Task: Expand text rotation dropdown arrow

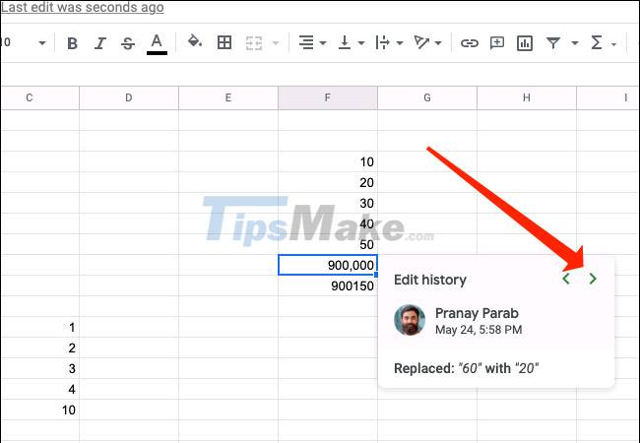Action: pyautogui.click(x=438, y=43)
